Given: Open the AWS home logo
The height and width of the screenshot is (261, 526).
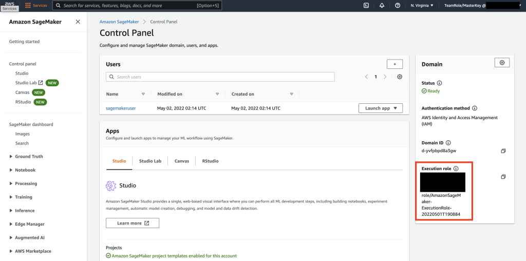Looking at the screenshot, I should (9, 4).
